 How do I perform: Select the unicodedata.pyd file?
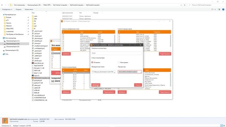[39, 95]
